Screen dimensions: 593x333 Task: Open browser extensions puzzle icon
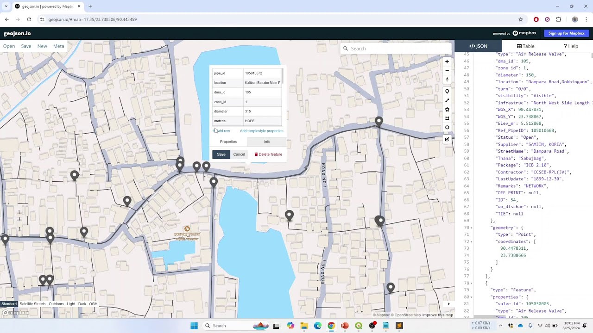(x=558, y=19)
